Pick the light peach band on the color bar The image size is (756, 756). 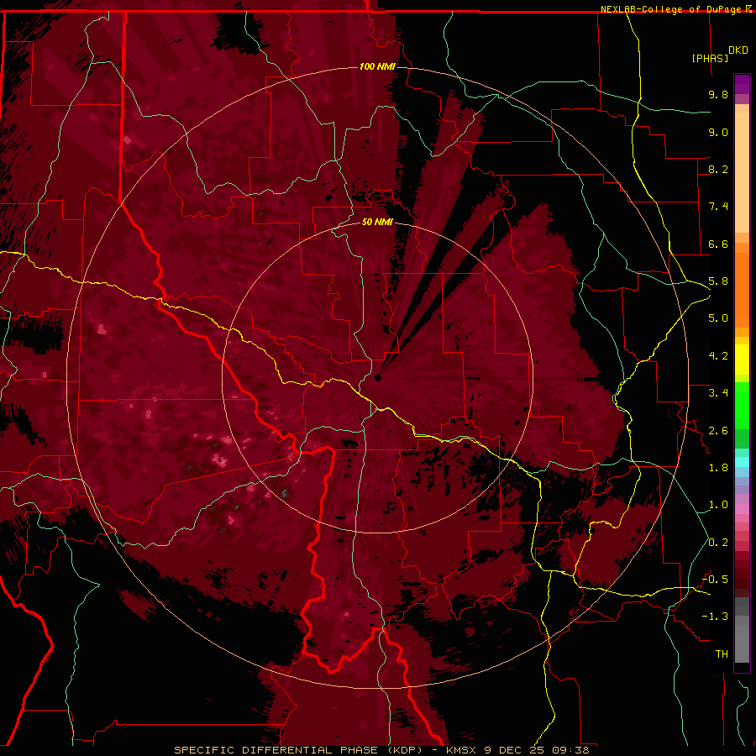click(742, 172)
